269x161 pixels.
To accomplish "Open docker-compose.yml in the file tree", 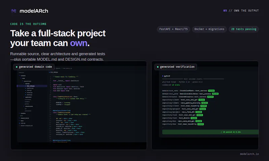I will coord(26,126).
